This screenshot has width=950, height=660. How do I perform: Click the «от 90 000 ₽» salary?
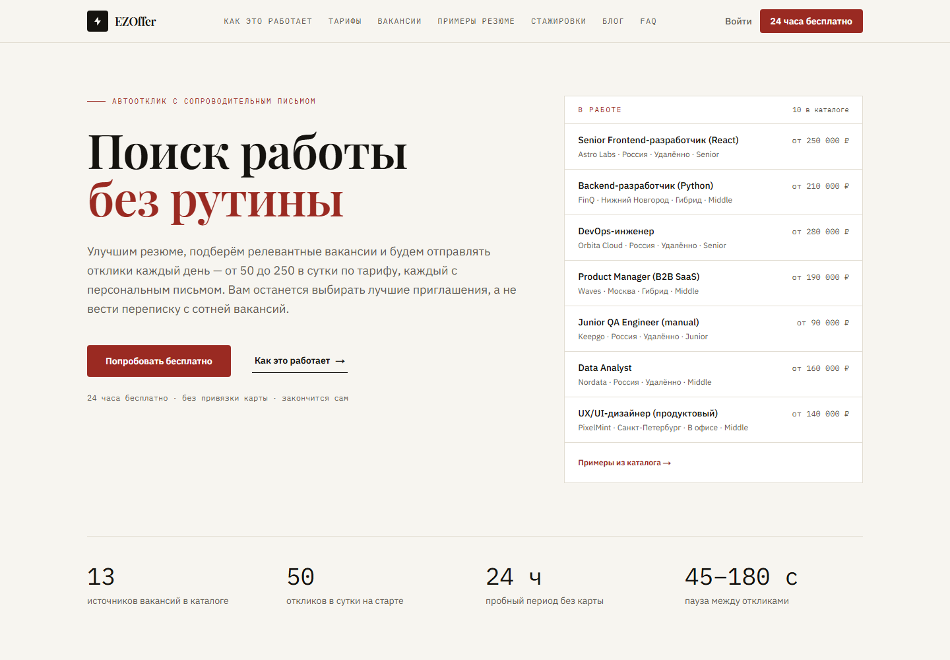click(x=823, y=323)
